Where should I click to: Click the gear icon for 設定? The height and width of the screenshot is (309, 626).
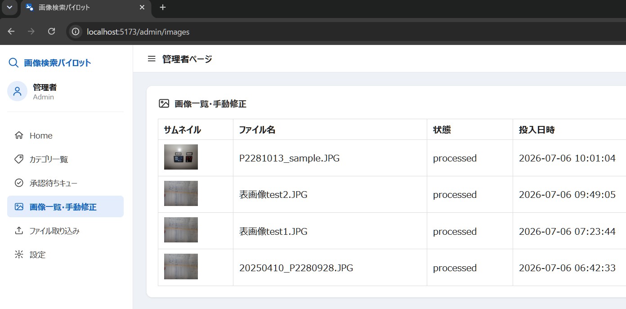19,255
